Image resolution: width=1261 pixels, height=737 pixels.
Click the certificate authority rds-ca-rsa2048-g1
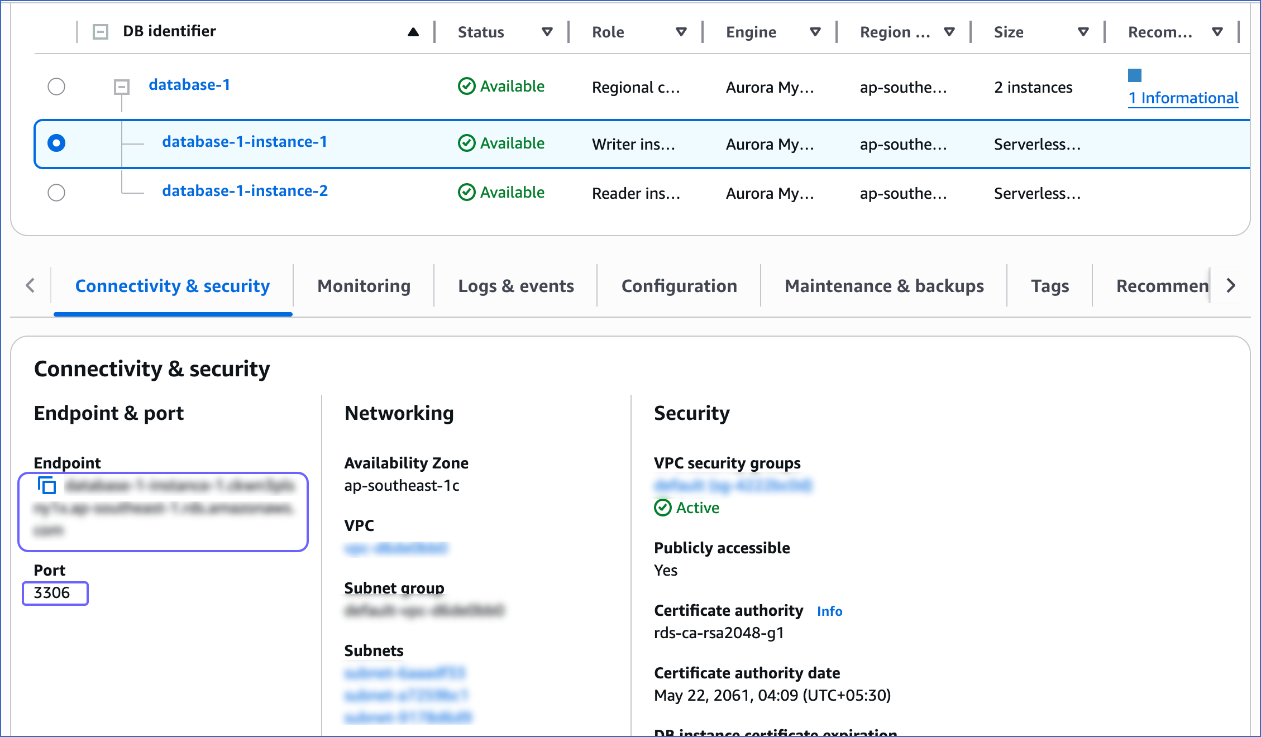point(719,633)
